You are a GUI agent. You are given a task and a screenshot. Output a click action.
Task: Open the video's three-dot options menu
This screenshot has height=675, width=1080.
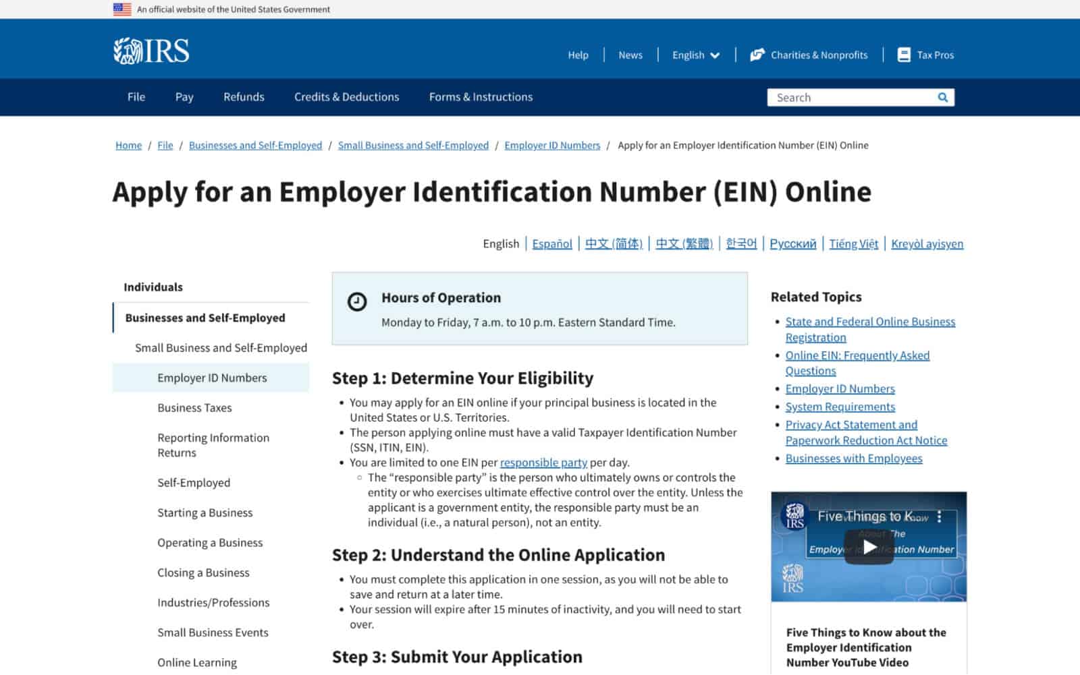939,516
